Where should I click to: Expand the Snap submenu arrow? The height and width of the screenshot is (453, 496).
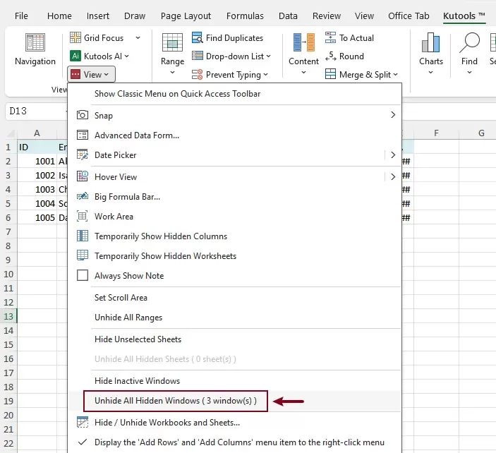click(393, 115)
